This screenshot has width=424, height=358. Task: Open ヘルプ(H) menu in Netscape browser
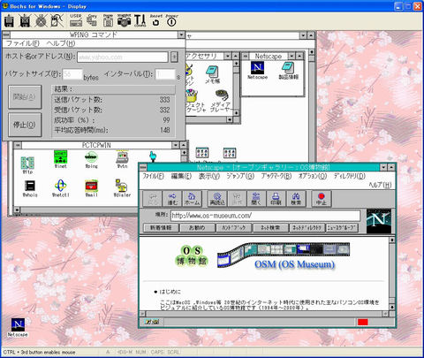(380, 185)
